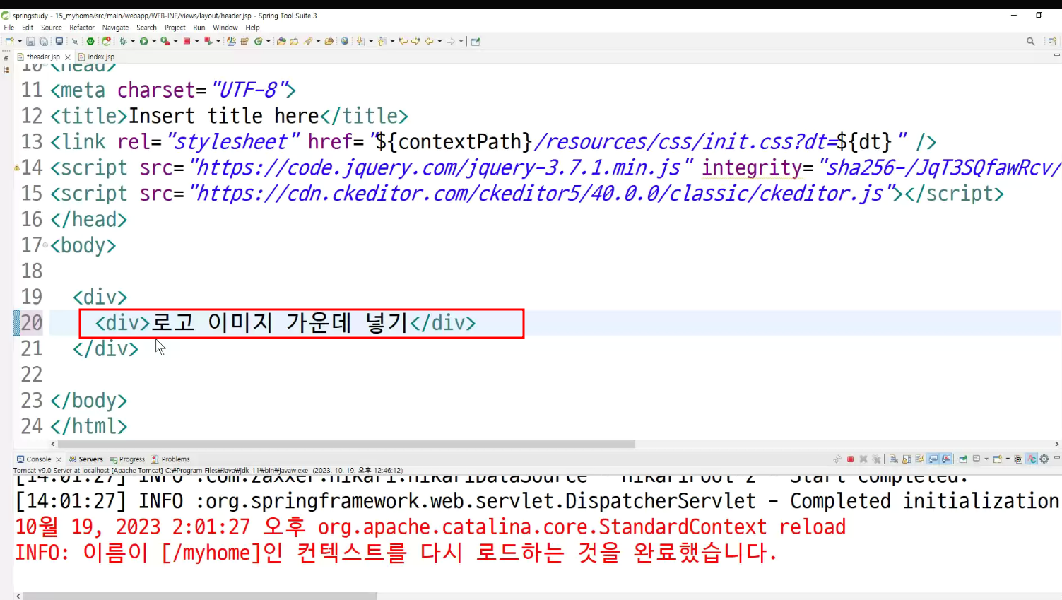Click the red Stop toolbar icon
This screenshot has width=1062, height=600.
tap(187, 42)
